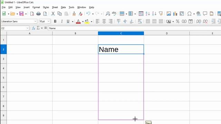The height and width of the screenshot is (124, 221).
Task: Click Insert Comment icon
Action: (205, 14)
